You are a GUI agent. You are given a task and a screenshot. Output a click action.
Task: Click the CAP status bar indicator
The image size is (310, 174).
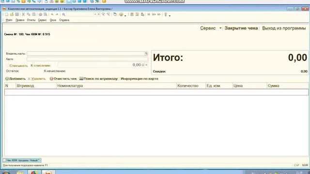pyautogui.click(x=296, y=165)
